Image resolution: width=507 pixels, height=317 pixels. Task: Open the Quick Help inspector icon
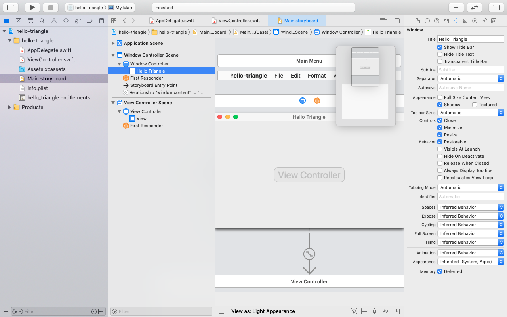436,21
